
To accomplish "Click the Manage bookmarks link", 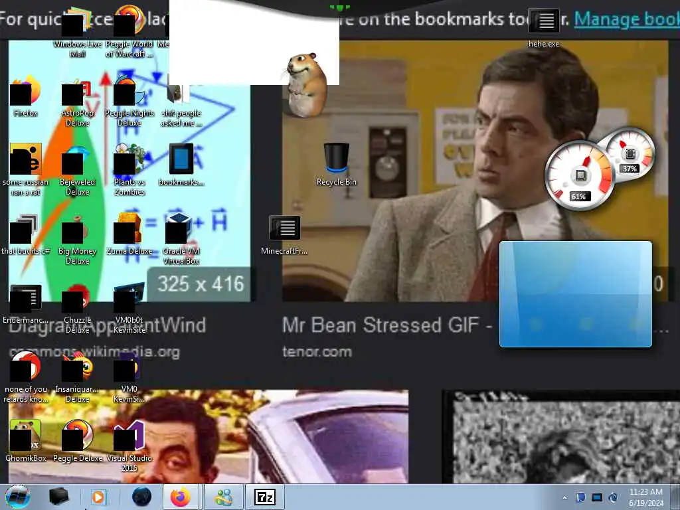I will (x=627, y=19).
